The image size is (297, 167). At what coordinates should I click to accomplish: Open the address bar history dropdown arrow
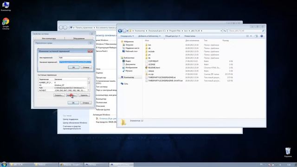221,31
